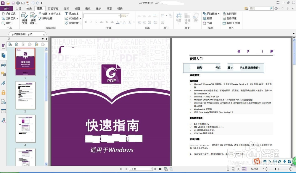
Task: Click Image Annotation (图像标注)
Action: click(x=230, y=18)
